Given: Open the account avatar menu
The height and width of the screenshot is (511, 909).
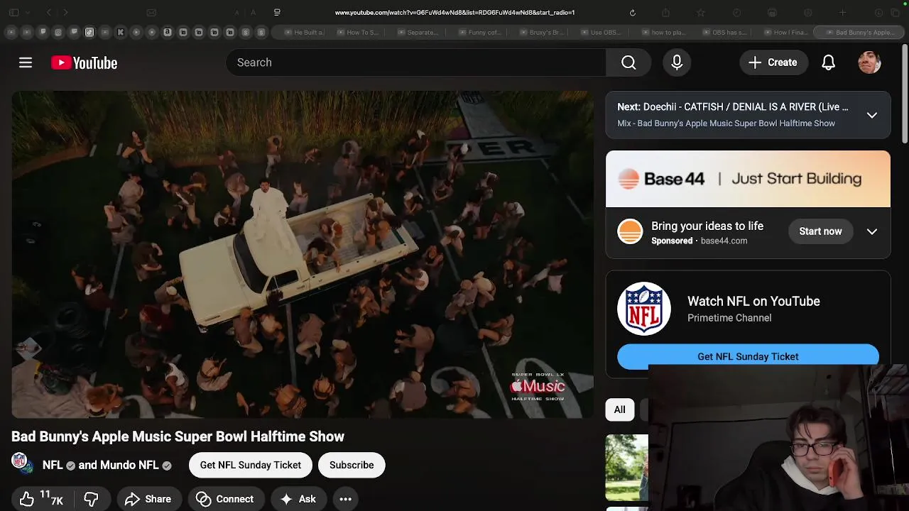Looking at the screenshot, I should 869,62.
